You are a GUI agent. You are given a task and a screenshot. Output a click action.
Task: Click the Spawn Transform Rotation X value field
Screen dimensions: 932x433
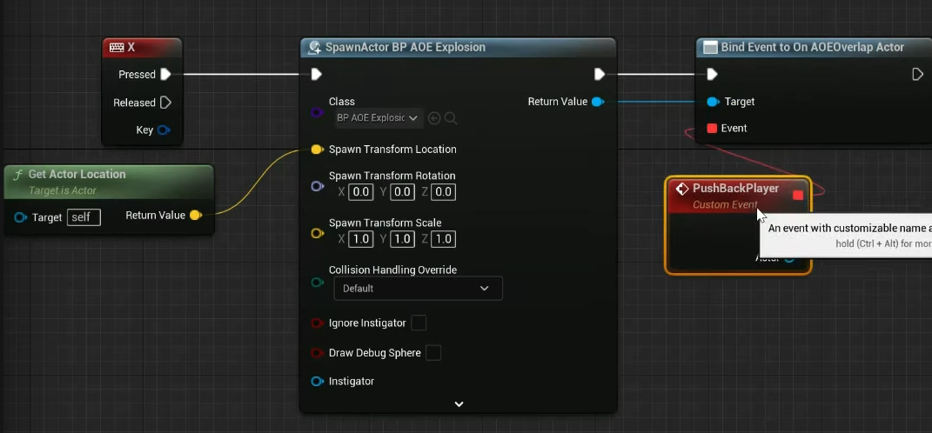click(x=361, y=191)
